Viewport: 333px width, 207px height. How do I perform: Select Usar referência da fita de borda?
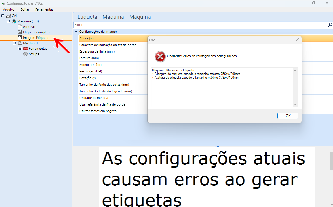click(113, 104)
